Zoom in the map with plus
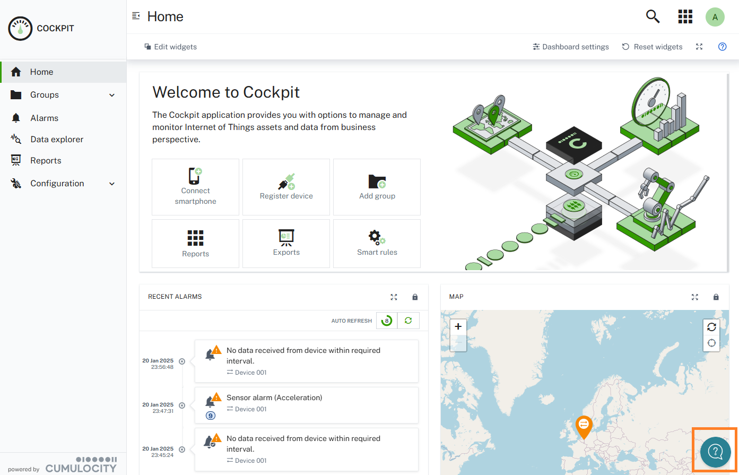739x475 pixels. pyautogui.click(x=458, y=326)
